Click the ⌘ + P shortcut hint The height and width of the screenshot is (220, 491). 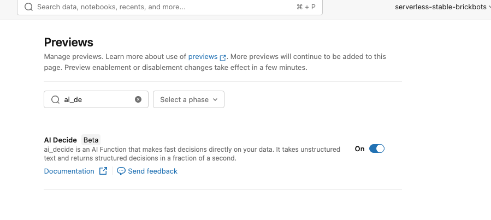tap(306, 7)
